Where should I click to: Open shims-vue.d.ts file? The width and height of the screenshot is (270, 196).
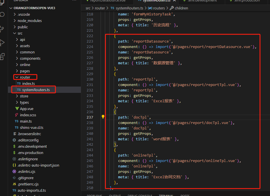click(x=32, y=127)
